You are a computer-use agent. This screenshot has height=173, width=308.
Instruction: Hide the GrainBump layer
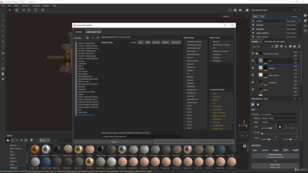coord(253,82)
